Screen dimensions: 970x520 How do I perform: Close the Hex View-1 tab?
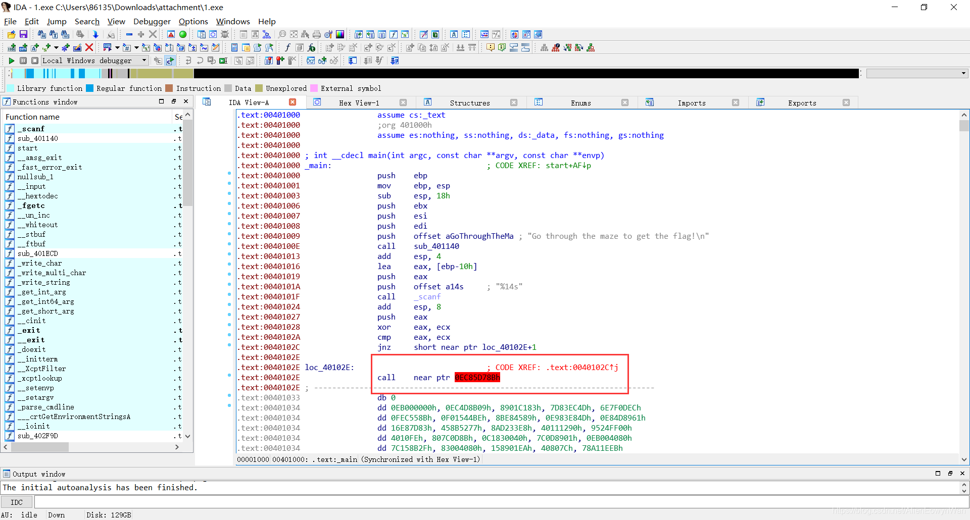pyautogui.click(x=403, y=102)
